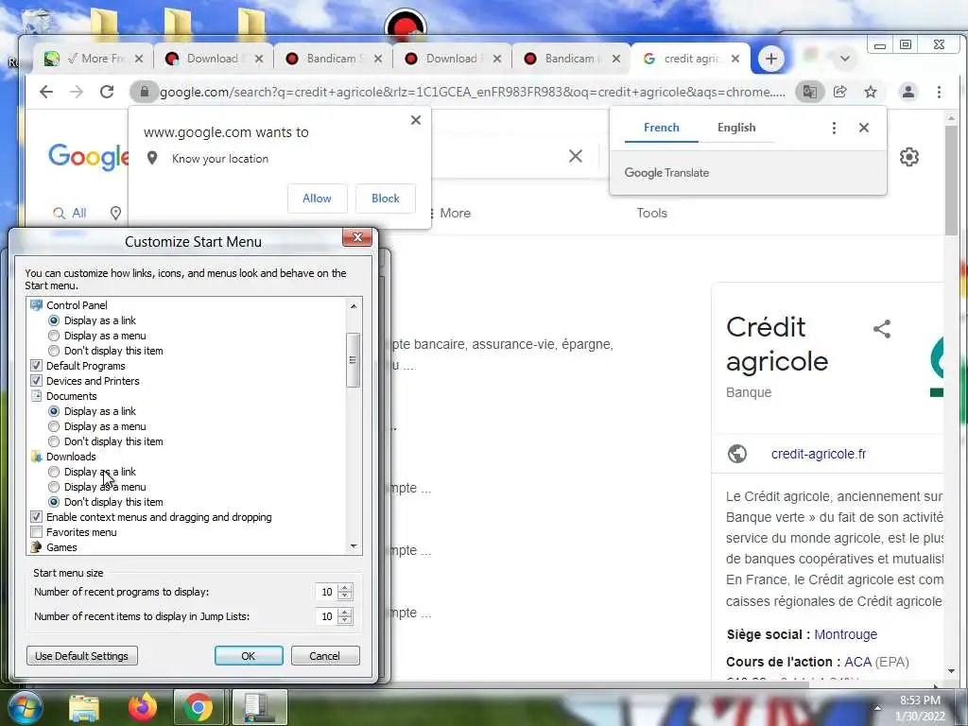968x726 pixels.
Task: Click Cancel in Customize Start Menu
Action: click(x=325, y=656)
